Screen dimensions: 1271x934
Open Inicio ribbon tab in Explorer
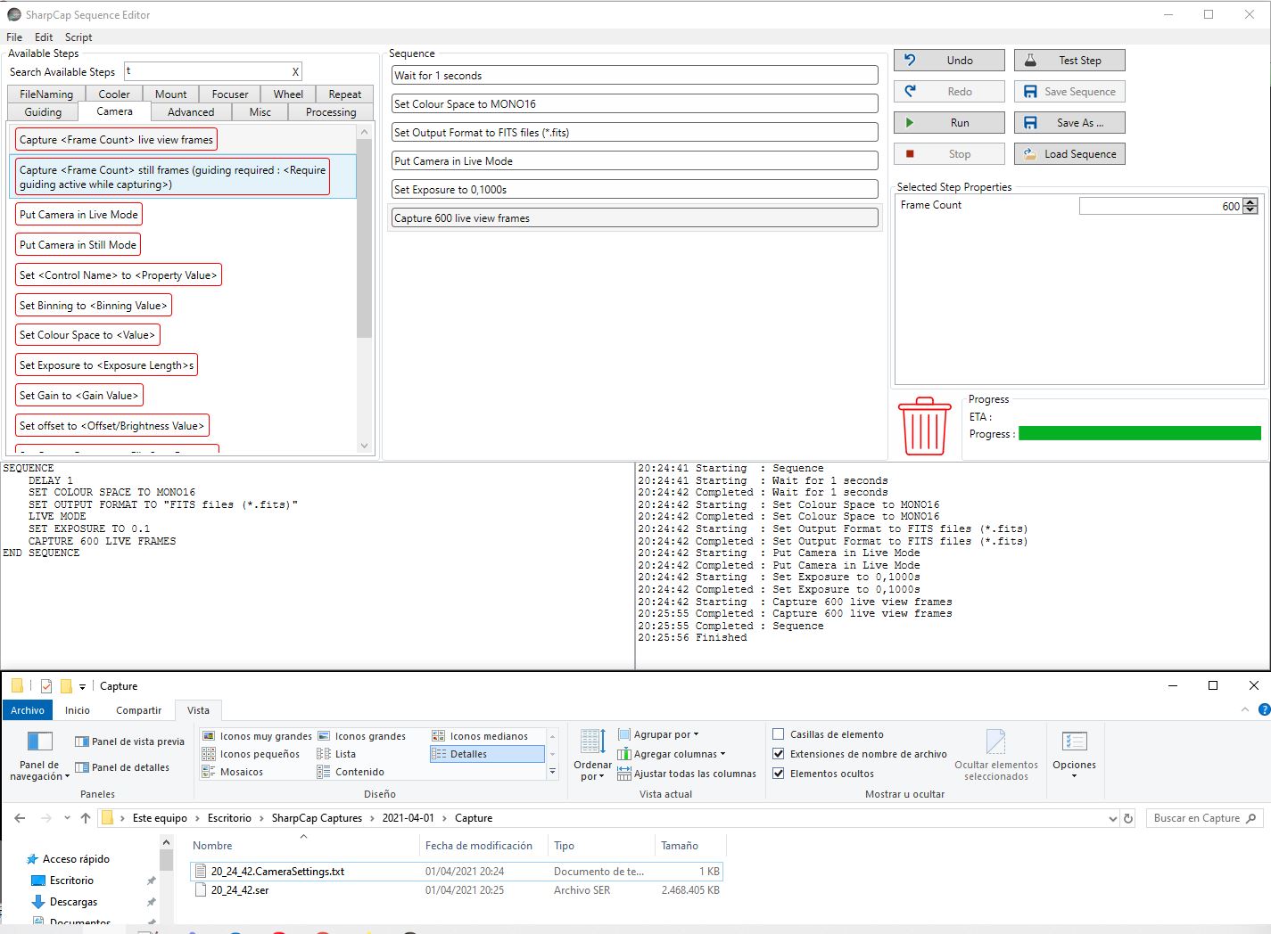coord(78,710)
